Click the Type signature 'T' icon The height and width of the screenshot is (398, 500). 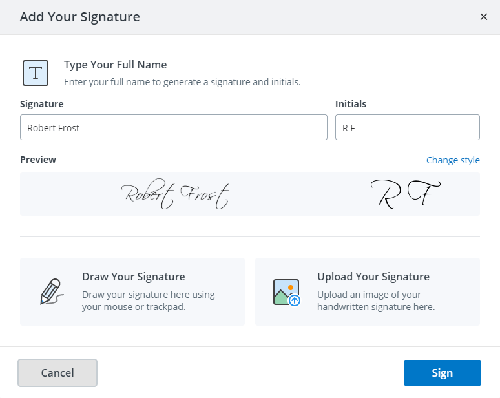pos(36,73)
